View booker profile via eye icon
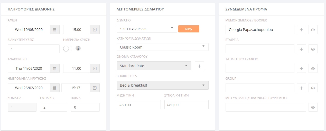This screenshot has width=326, height=131. pos(313,30)
